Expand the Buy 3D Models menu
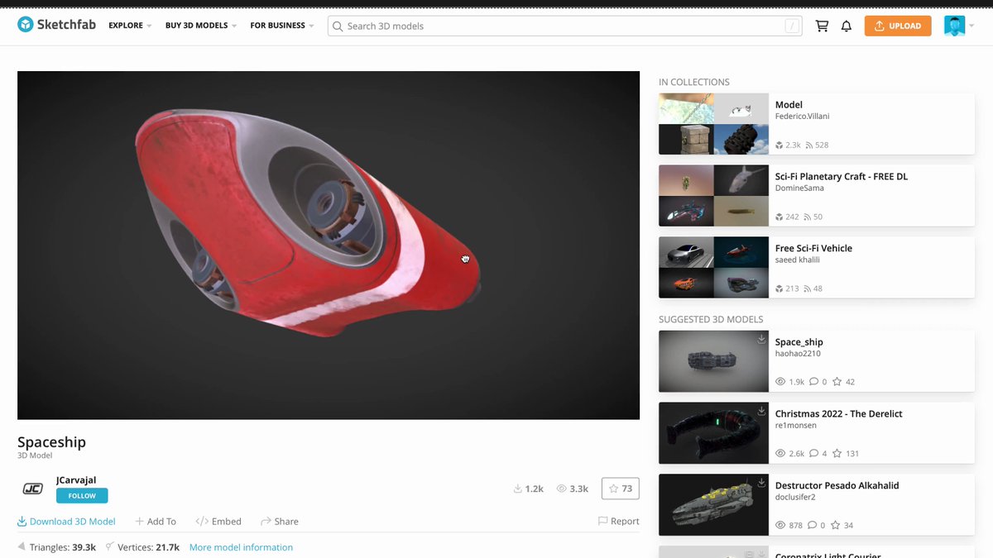 [201, 26]
